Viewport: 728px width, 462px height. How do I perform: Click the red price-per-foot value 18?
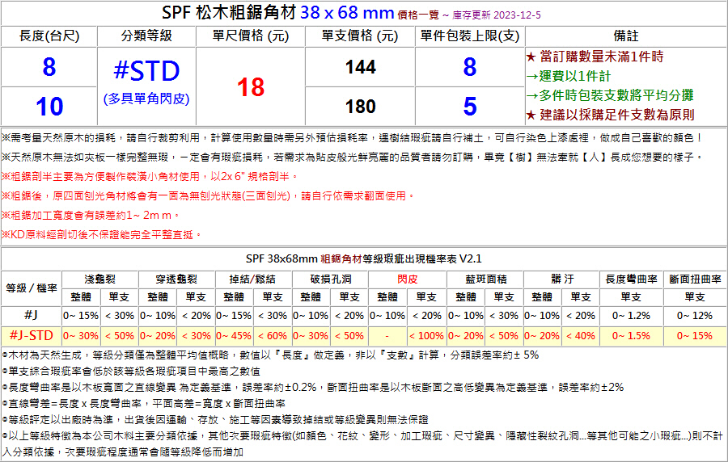[251, 87]
